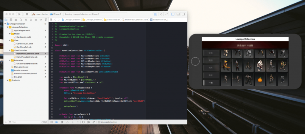Open the Find navigator magnifier icon

point(21,20)
